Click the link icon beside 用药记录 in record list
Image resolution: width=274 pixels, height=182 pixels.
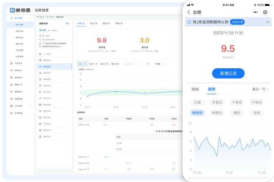40,98
